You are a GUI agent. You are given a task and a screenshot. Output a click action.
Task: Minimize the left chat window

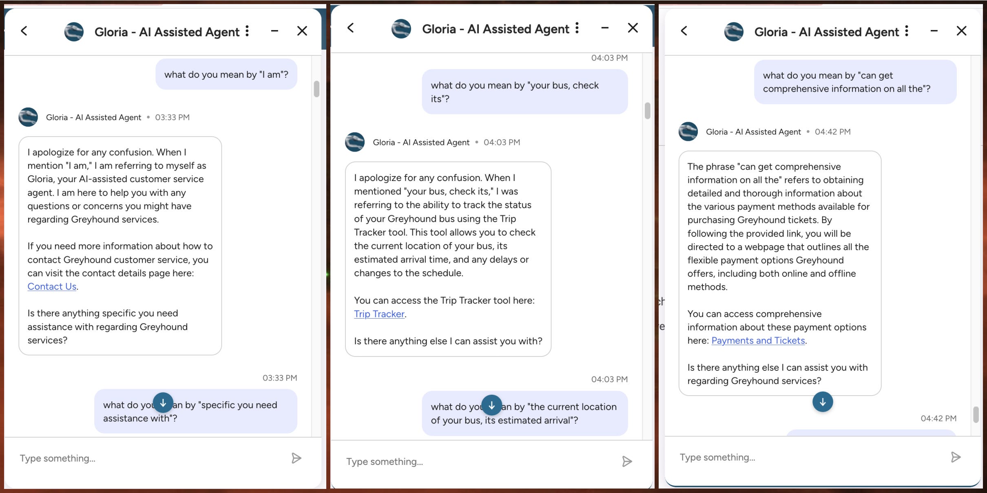click(x=274, y=31)
